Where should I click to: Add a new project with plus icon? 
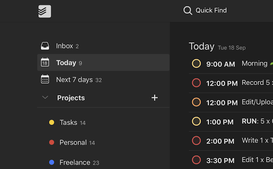(154, 98)
